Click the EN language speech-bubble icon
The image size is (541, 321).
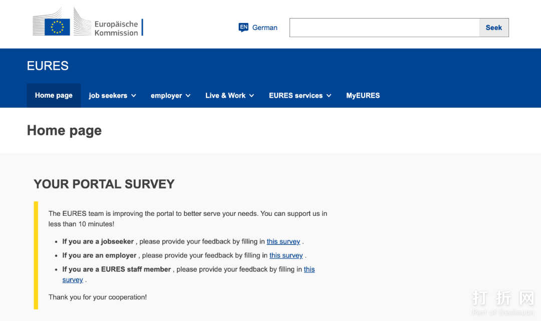pos(243,28)
